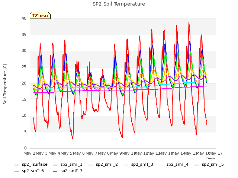Click the sp2_smT_7 legend label
This screenshot has height=178, width=238.
point(71,171)
